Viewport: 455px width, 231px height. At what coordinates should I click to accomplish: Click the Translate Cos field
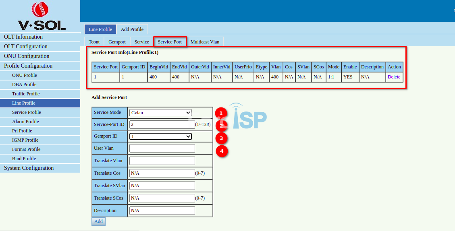[x=162, y=173]
